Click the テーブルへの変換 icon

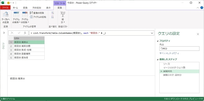point(6,14)
